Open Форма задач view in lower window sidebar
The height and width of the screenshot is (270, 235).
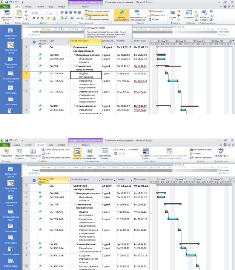pyautogui.click(x=11, y=263)
